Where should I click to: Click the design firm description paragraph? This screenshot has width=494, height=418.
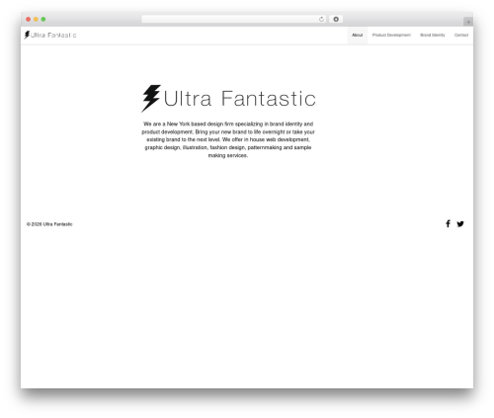[x=228, y=139]
